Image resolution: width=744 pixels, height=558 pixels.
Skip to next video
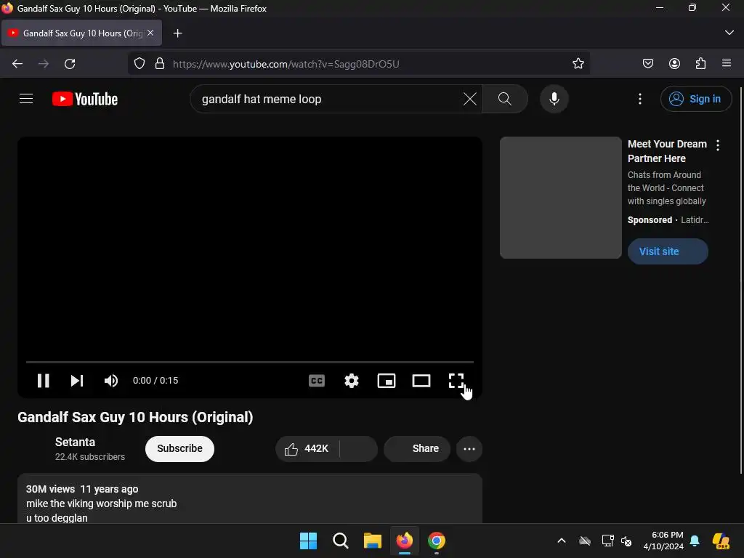coord(77,381)
